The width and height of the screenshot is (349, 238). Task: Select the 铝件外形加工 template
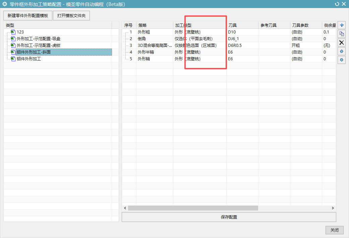tap(29, 59)
